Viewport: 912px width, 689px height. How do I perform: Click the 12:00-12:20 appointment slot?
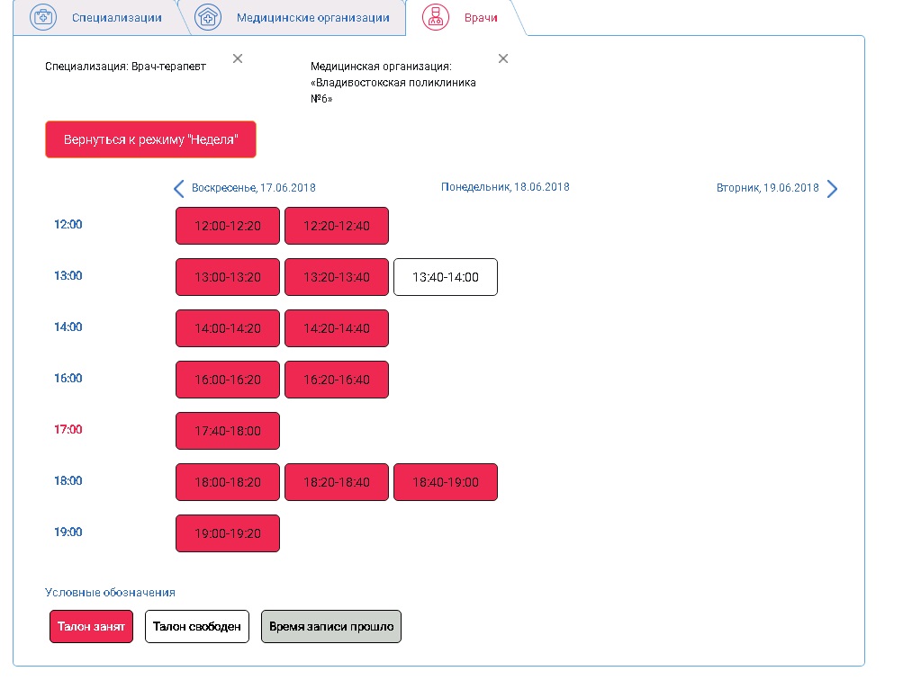point(228,226)
